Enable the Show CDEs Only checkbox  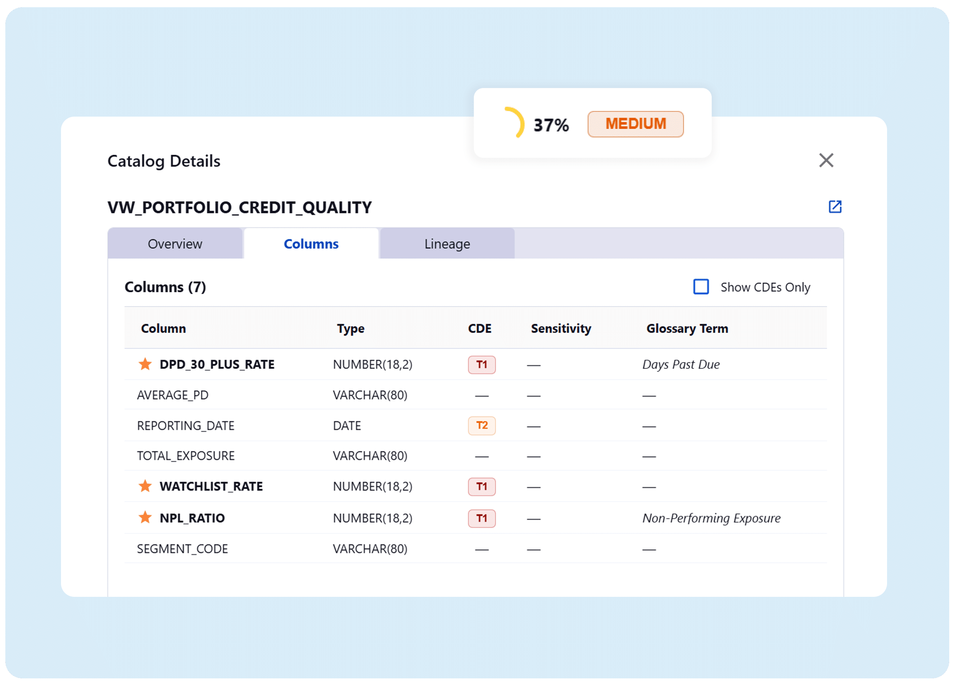coord(701,287)
